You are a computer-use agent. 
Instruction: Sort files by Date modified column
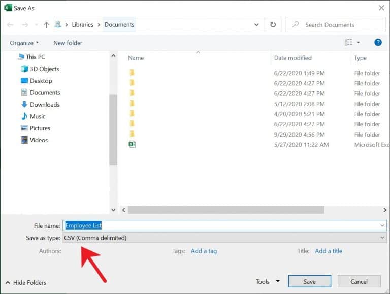(x=293, y=58)
